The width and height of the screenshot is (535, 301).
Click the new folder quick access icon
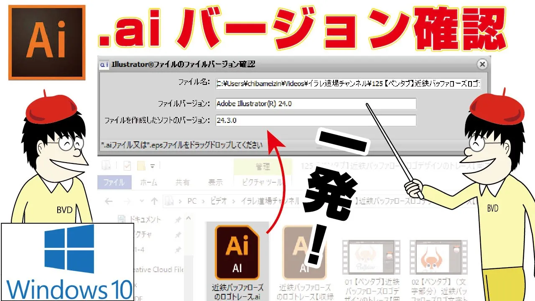(x=141, y=166)
